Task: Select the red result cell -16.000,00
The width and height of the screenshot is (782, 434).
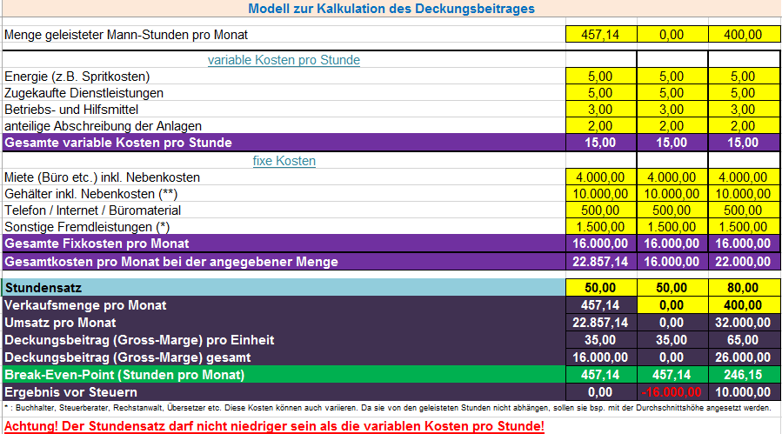Action: click(x=672, y=392)
